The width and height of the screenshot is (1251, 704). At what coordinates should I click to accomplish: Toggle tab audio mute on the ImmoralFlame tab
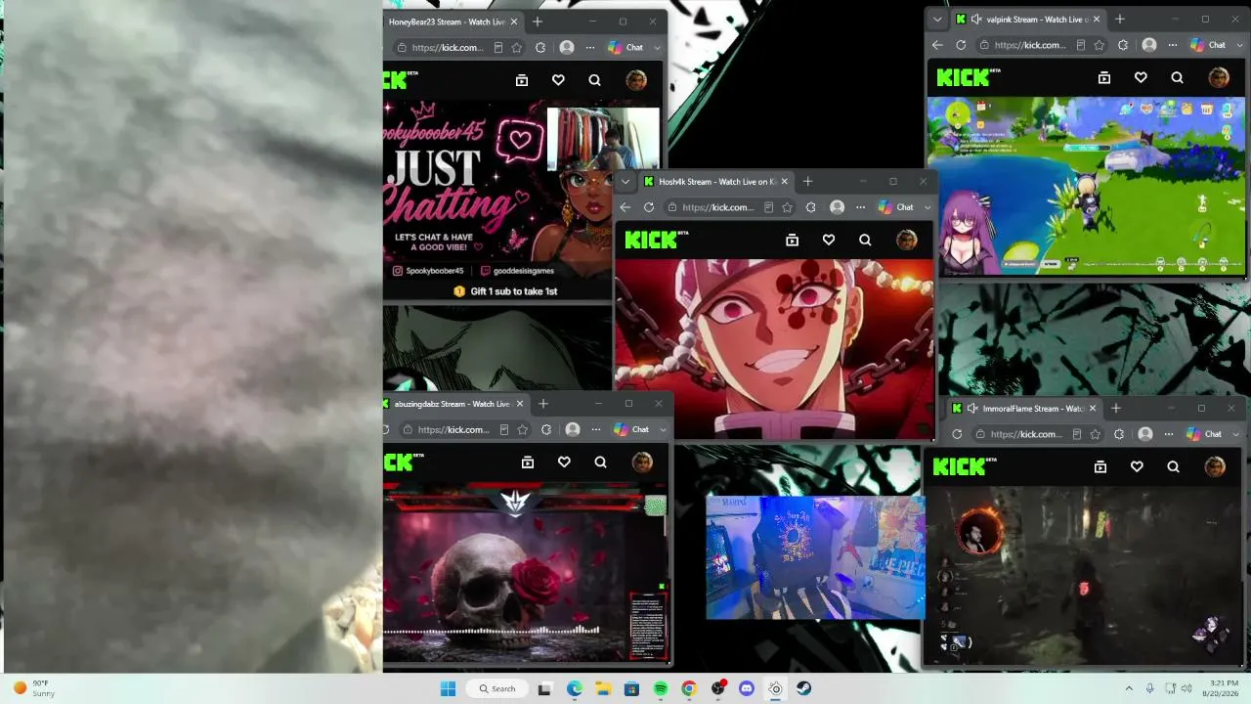point(971,409)
